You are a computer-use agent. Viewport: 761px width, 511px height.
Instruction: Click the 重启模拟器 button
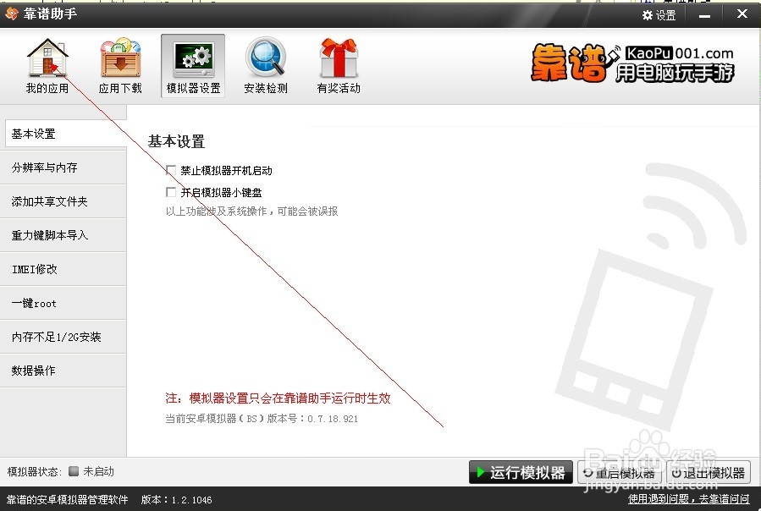(620, 473)
